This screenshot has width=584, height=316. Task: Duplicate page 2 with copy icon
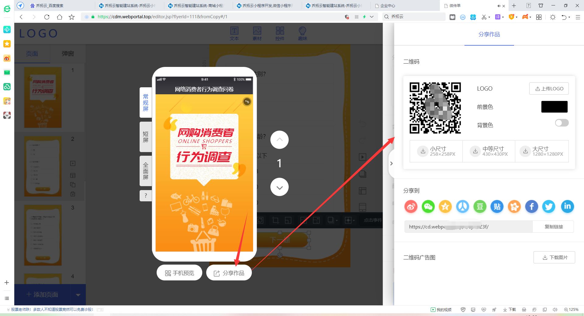point(73,185)
